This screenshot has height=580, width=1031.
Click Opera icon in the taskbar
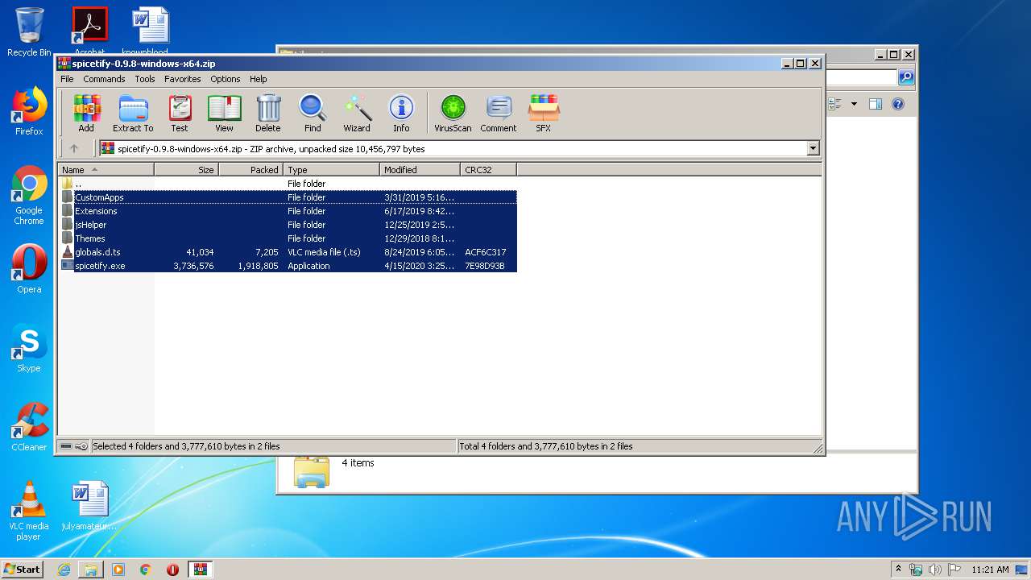click(172, 570)
